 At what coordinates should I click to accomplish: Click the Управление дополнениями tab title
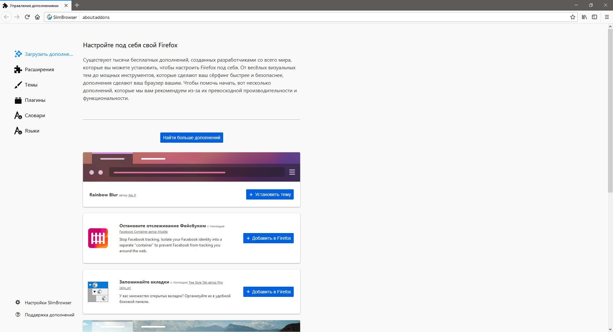(34, 5)
